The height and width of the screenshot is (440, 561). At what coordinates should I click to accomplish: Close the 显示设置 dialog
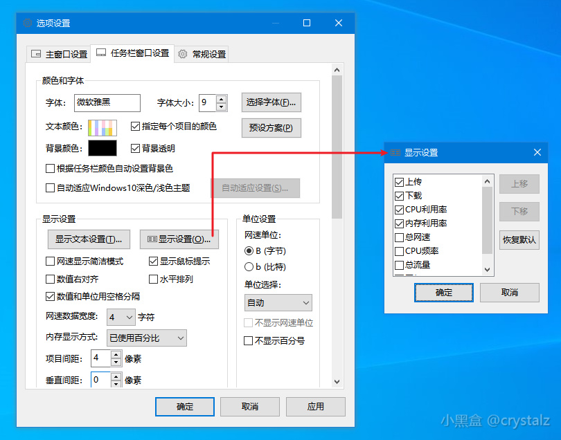[x=537, y=153]
